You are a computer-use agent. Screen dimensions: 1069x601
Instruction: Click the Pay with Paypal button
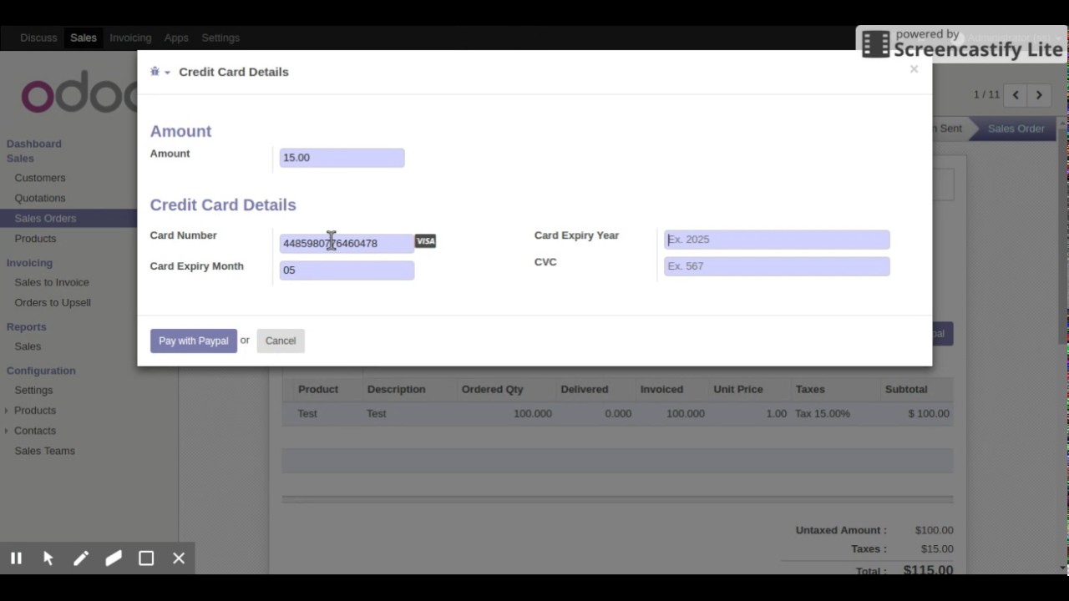pyautogui.click(x=194, y=341)
